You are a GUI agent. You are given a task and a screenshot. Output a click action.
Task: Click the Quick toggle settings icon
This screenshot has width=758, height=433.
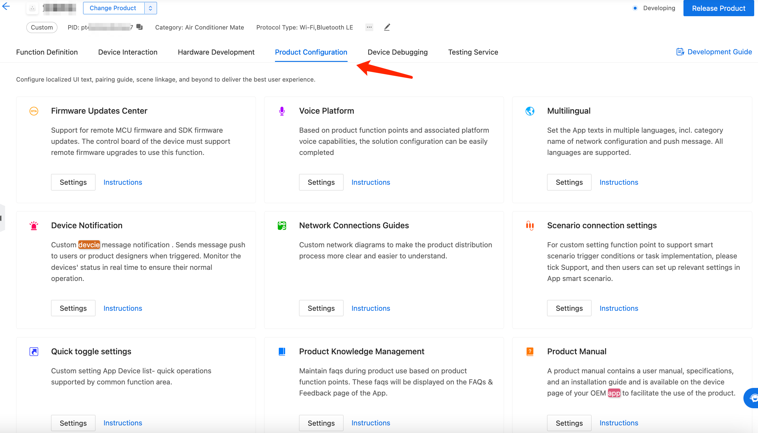point(33,351)
